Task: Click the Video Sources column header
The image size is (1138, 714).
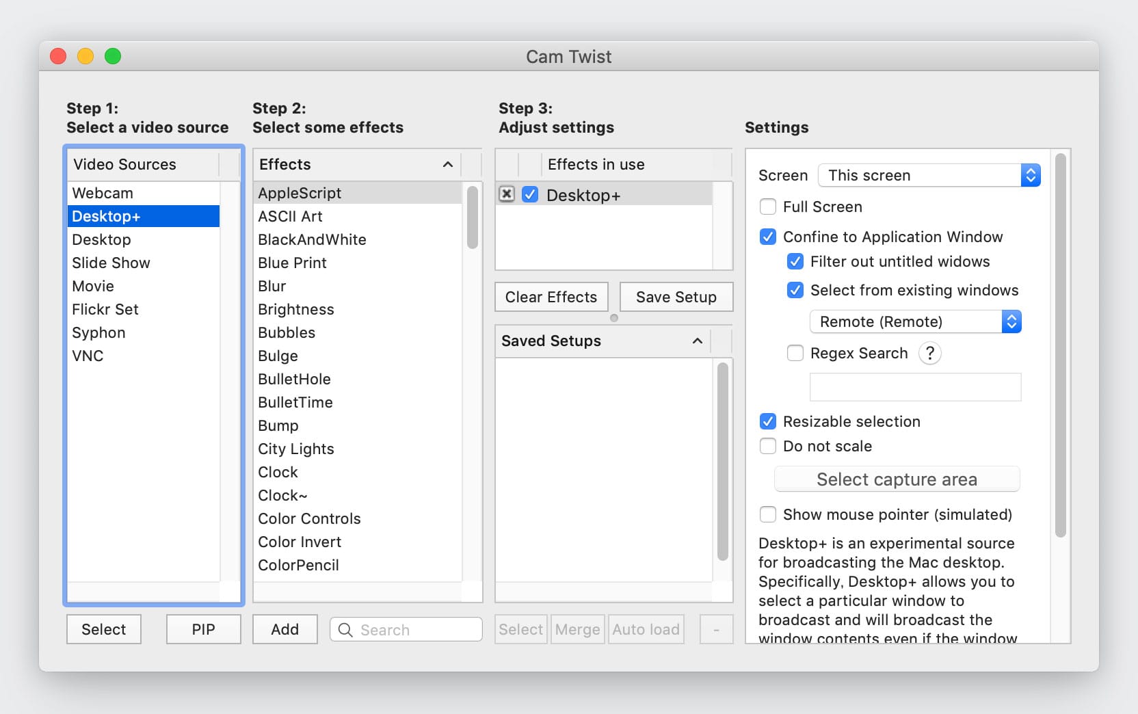Action: click(142, 164)
